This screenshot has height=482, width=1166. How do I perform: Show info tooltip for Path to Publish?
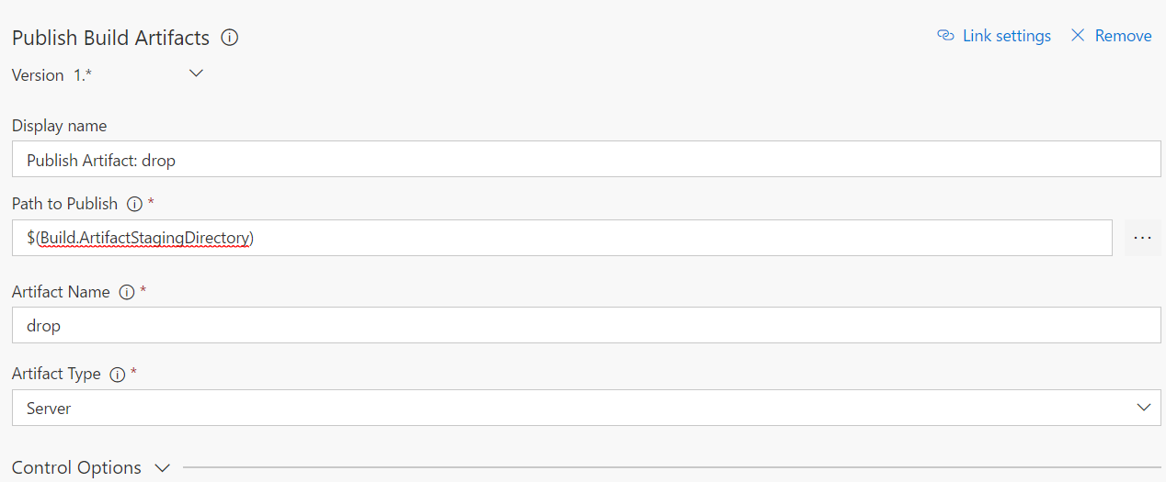pos(134,204)
